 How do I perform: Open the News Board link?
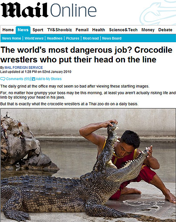coord(112,38)
